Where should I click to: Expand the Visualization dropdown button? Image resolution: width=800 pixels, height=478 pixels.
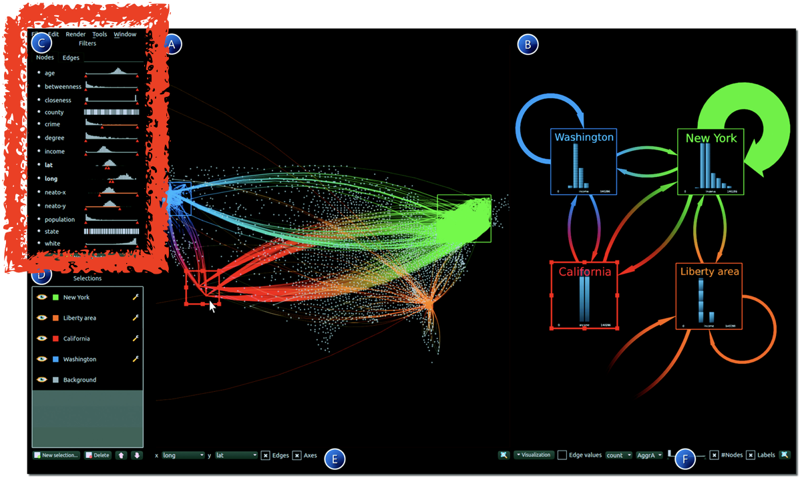[534, 455]
